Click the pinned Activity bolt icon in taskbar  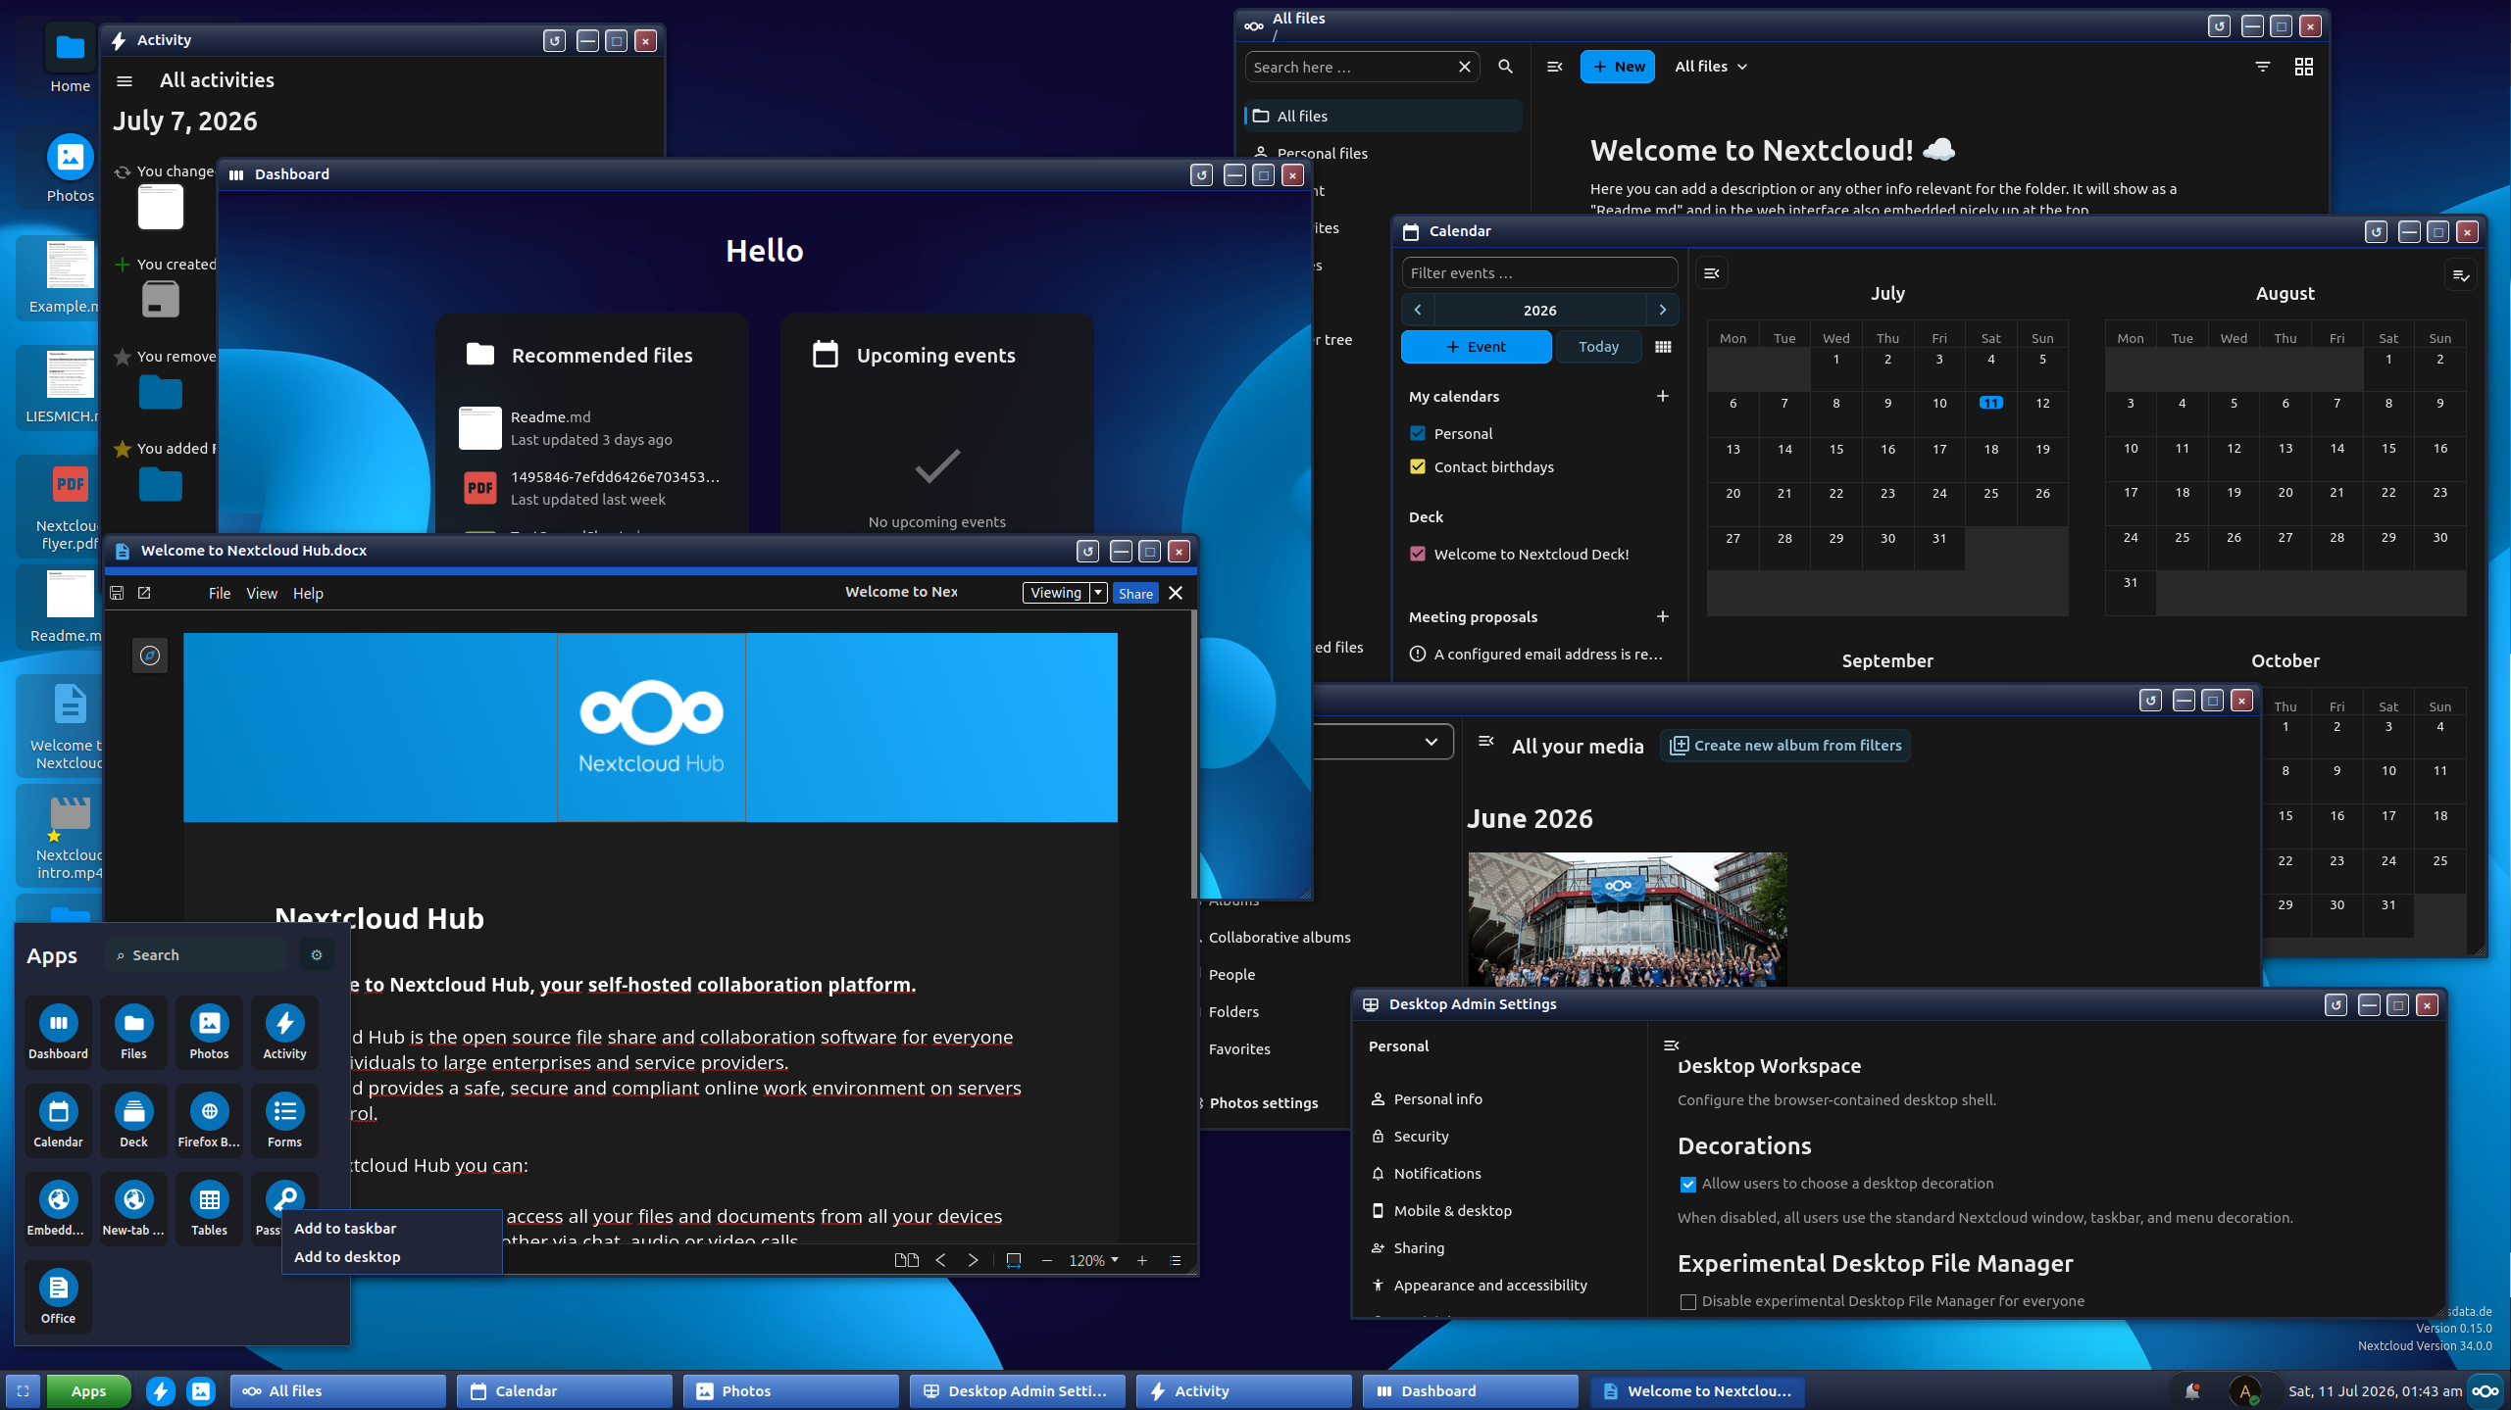[161, 1390]
